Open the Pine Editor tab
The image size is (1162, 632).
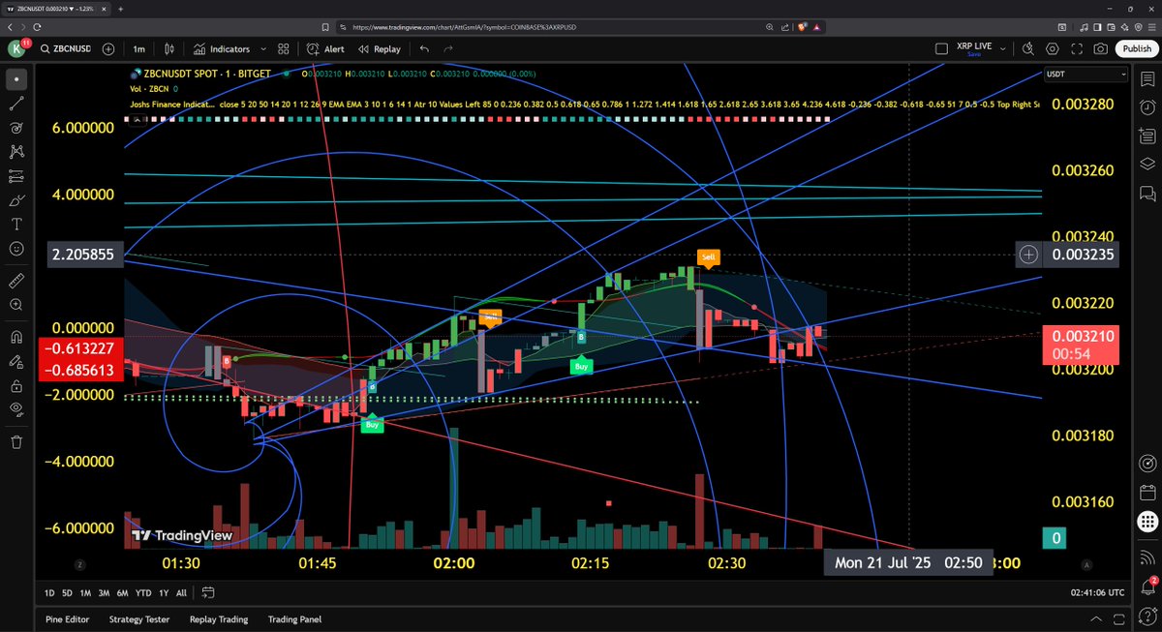pyautogui.click(x=69, y=619)
